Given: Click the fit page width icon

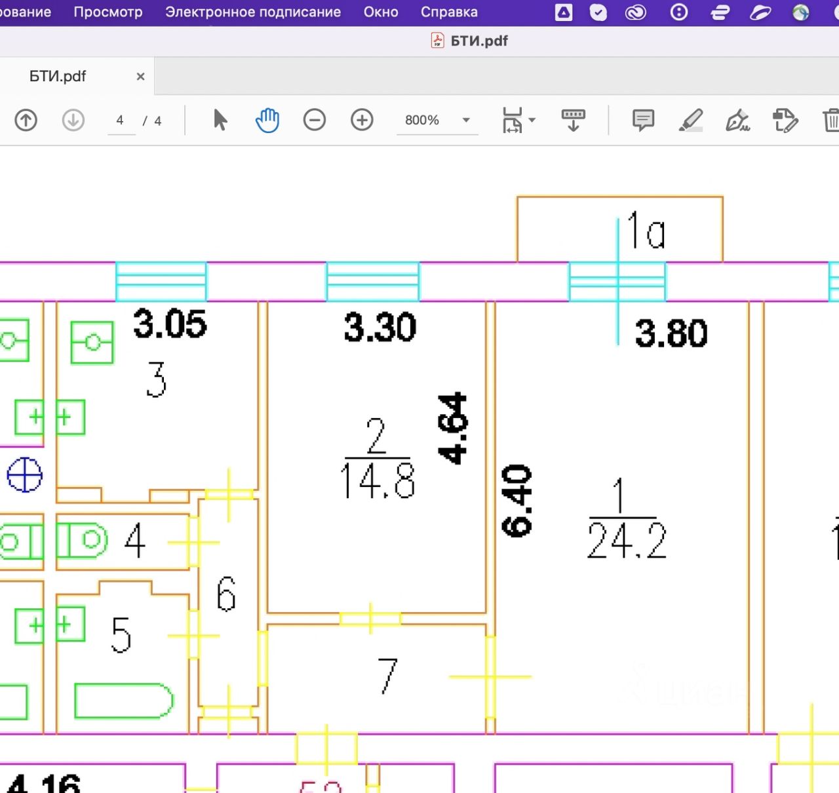Looking at the screenshot, I should pos(512,121).
